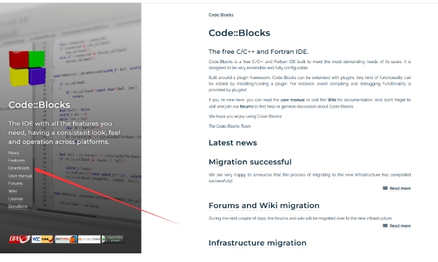
Task: Follow the bold 'user manual' link in paragraph
Action: pyautogui.click(x=292, y=100)
